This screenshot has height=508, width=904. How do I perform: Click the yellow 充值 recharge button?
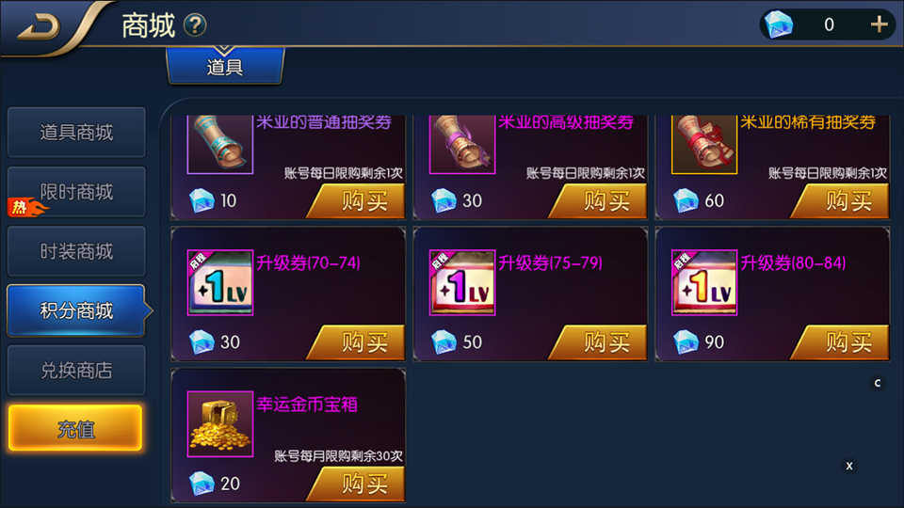[x=75, y=429]
